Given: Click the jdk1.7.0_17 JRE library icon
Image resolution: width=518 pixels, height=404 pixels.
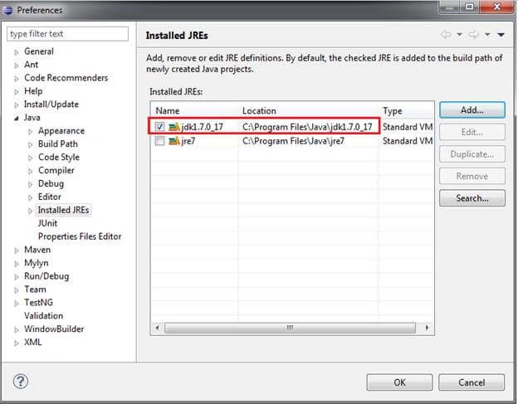Looking at the screenshot, I should click(174, 127).
